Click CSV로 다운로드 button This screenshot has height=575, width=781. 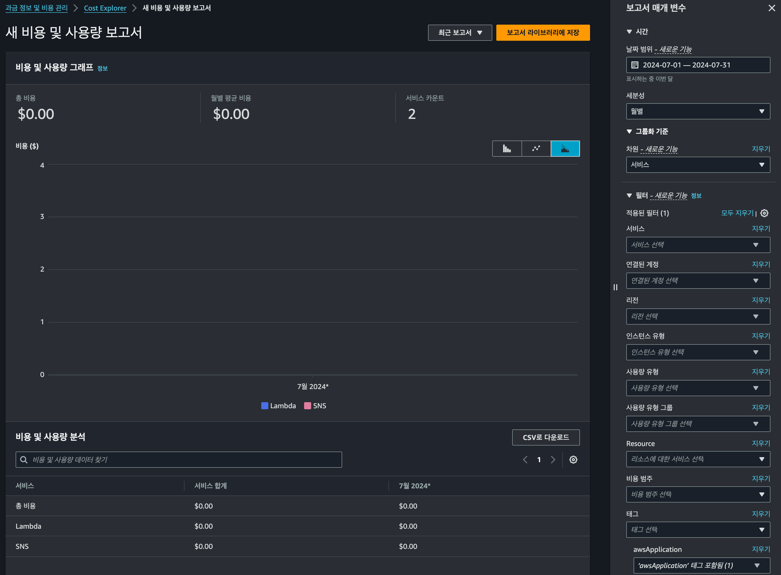click(x=545, y=437)
